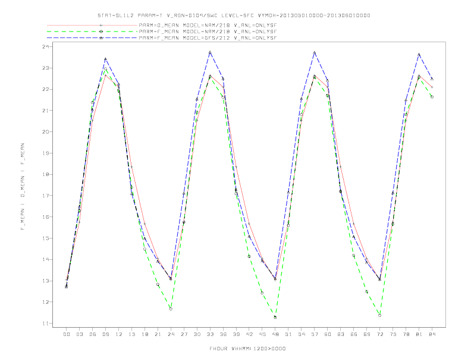Click y-axis tick label 20
This screenshot has height=364, width=471.
[45, 132]
